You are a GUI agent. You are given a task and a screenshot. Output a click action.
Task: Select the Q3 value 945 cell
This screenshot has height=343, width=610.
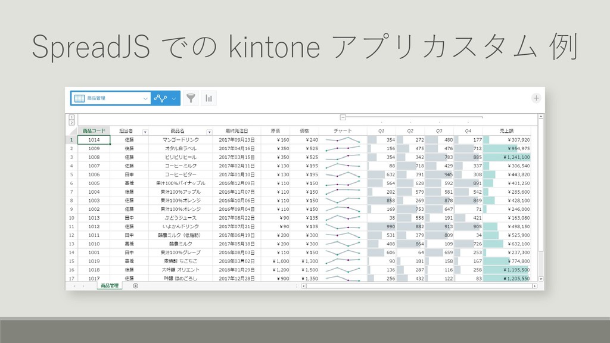[439, 174]
